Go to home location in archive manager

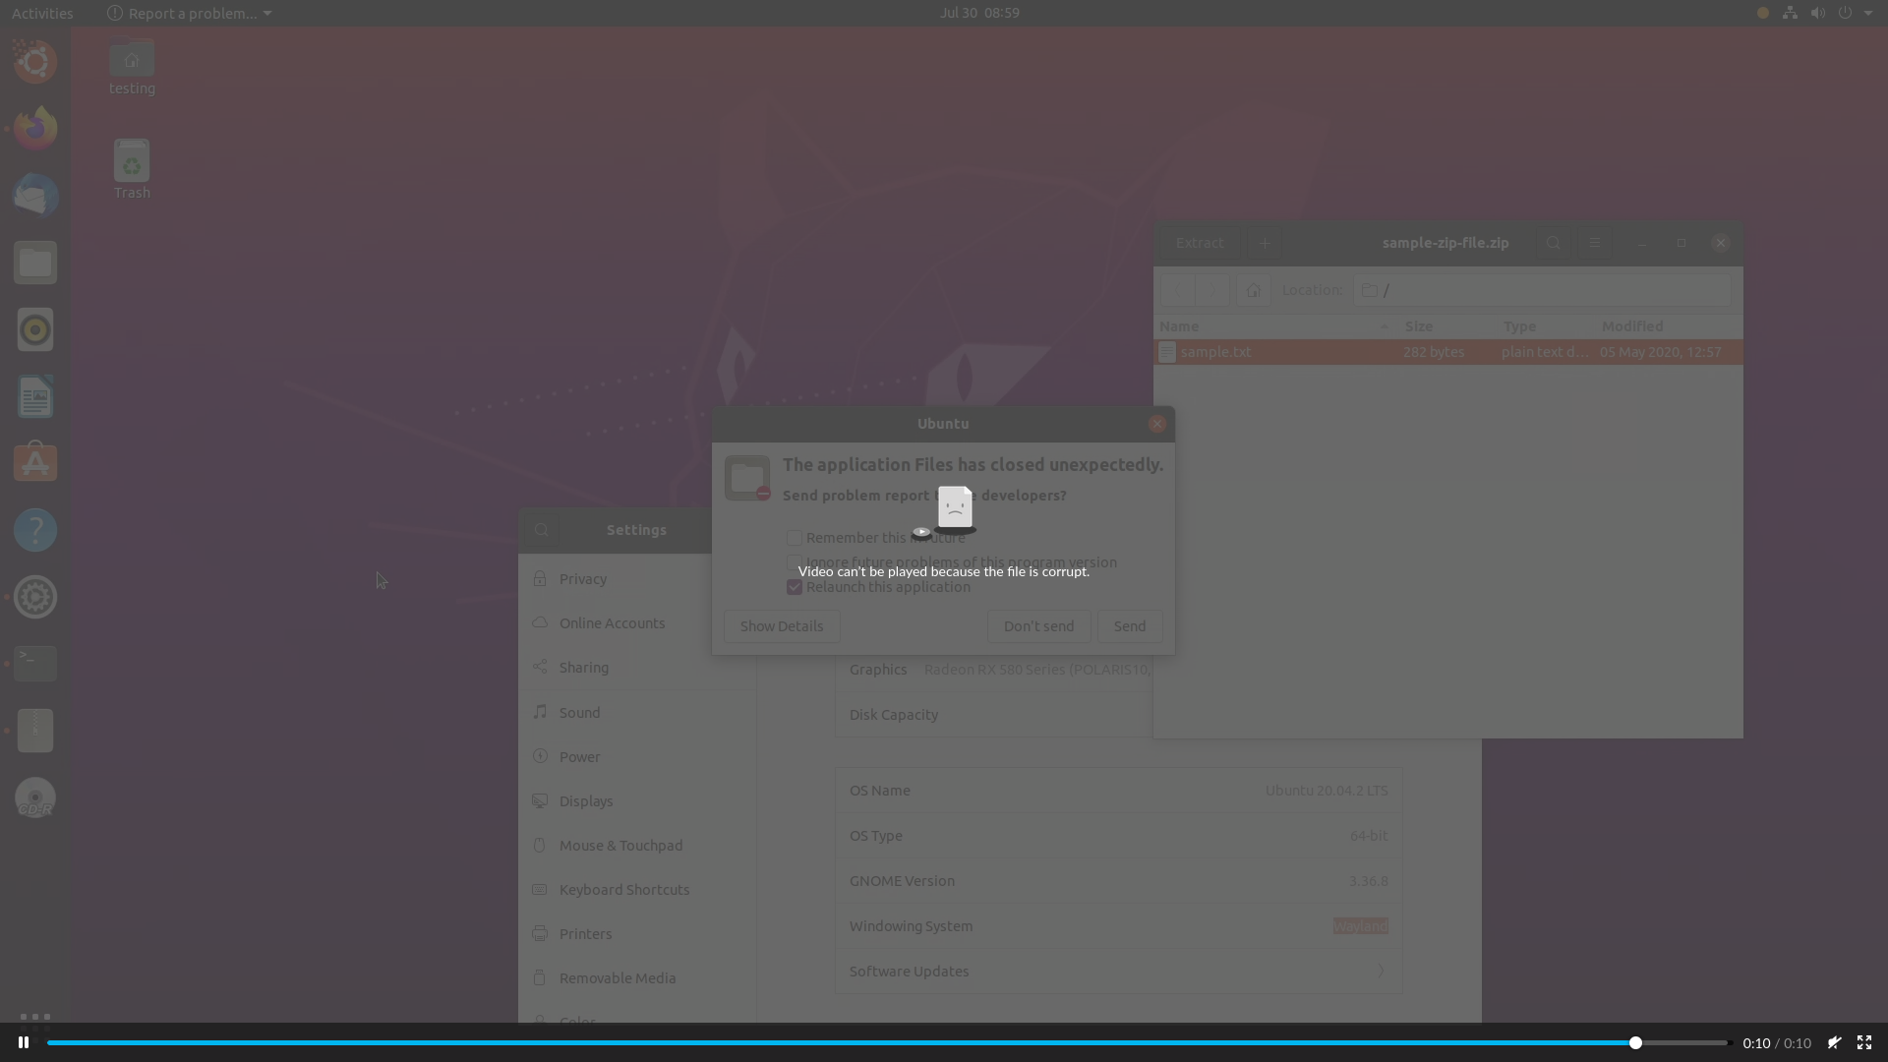click(x=1253, y=290)
